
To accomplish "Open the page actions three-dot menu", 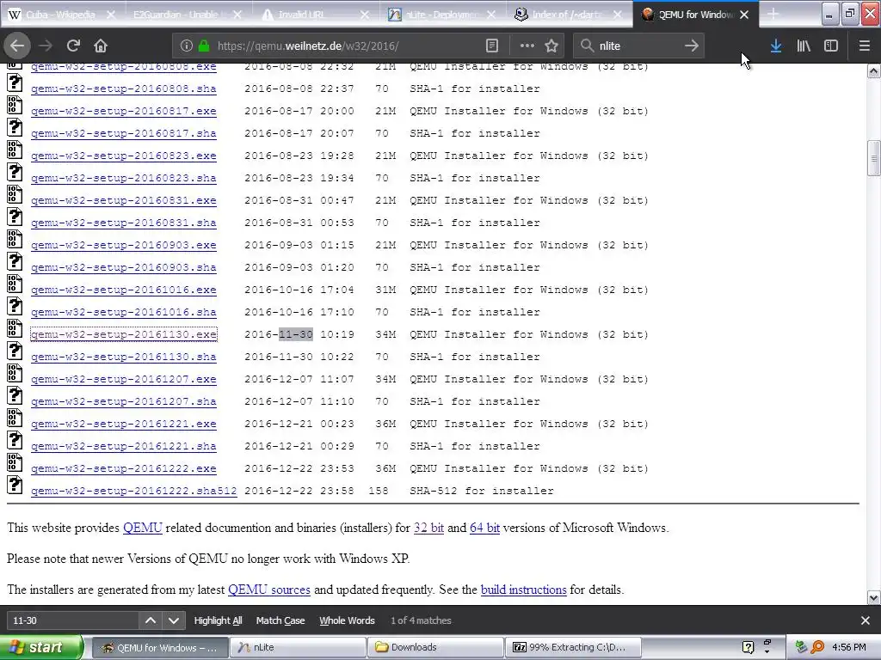I will pos(527,46).
